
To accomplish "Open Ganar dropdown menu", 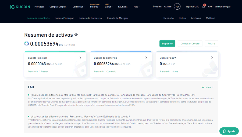I will (109, 7).
